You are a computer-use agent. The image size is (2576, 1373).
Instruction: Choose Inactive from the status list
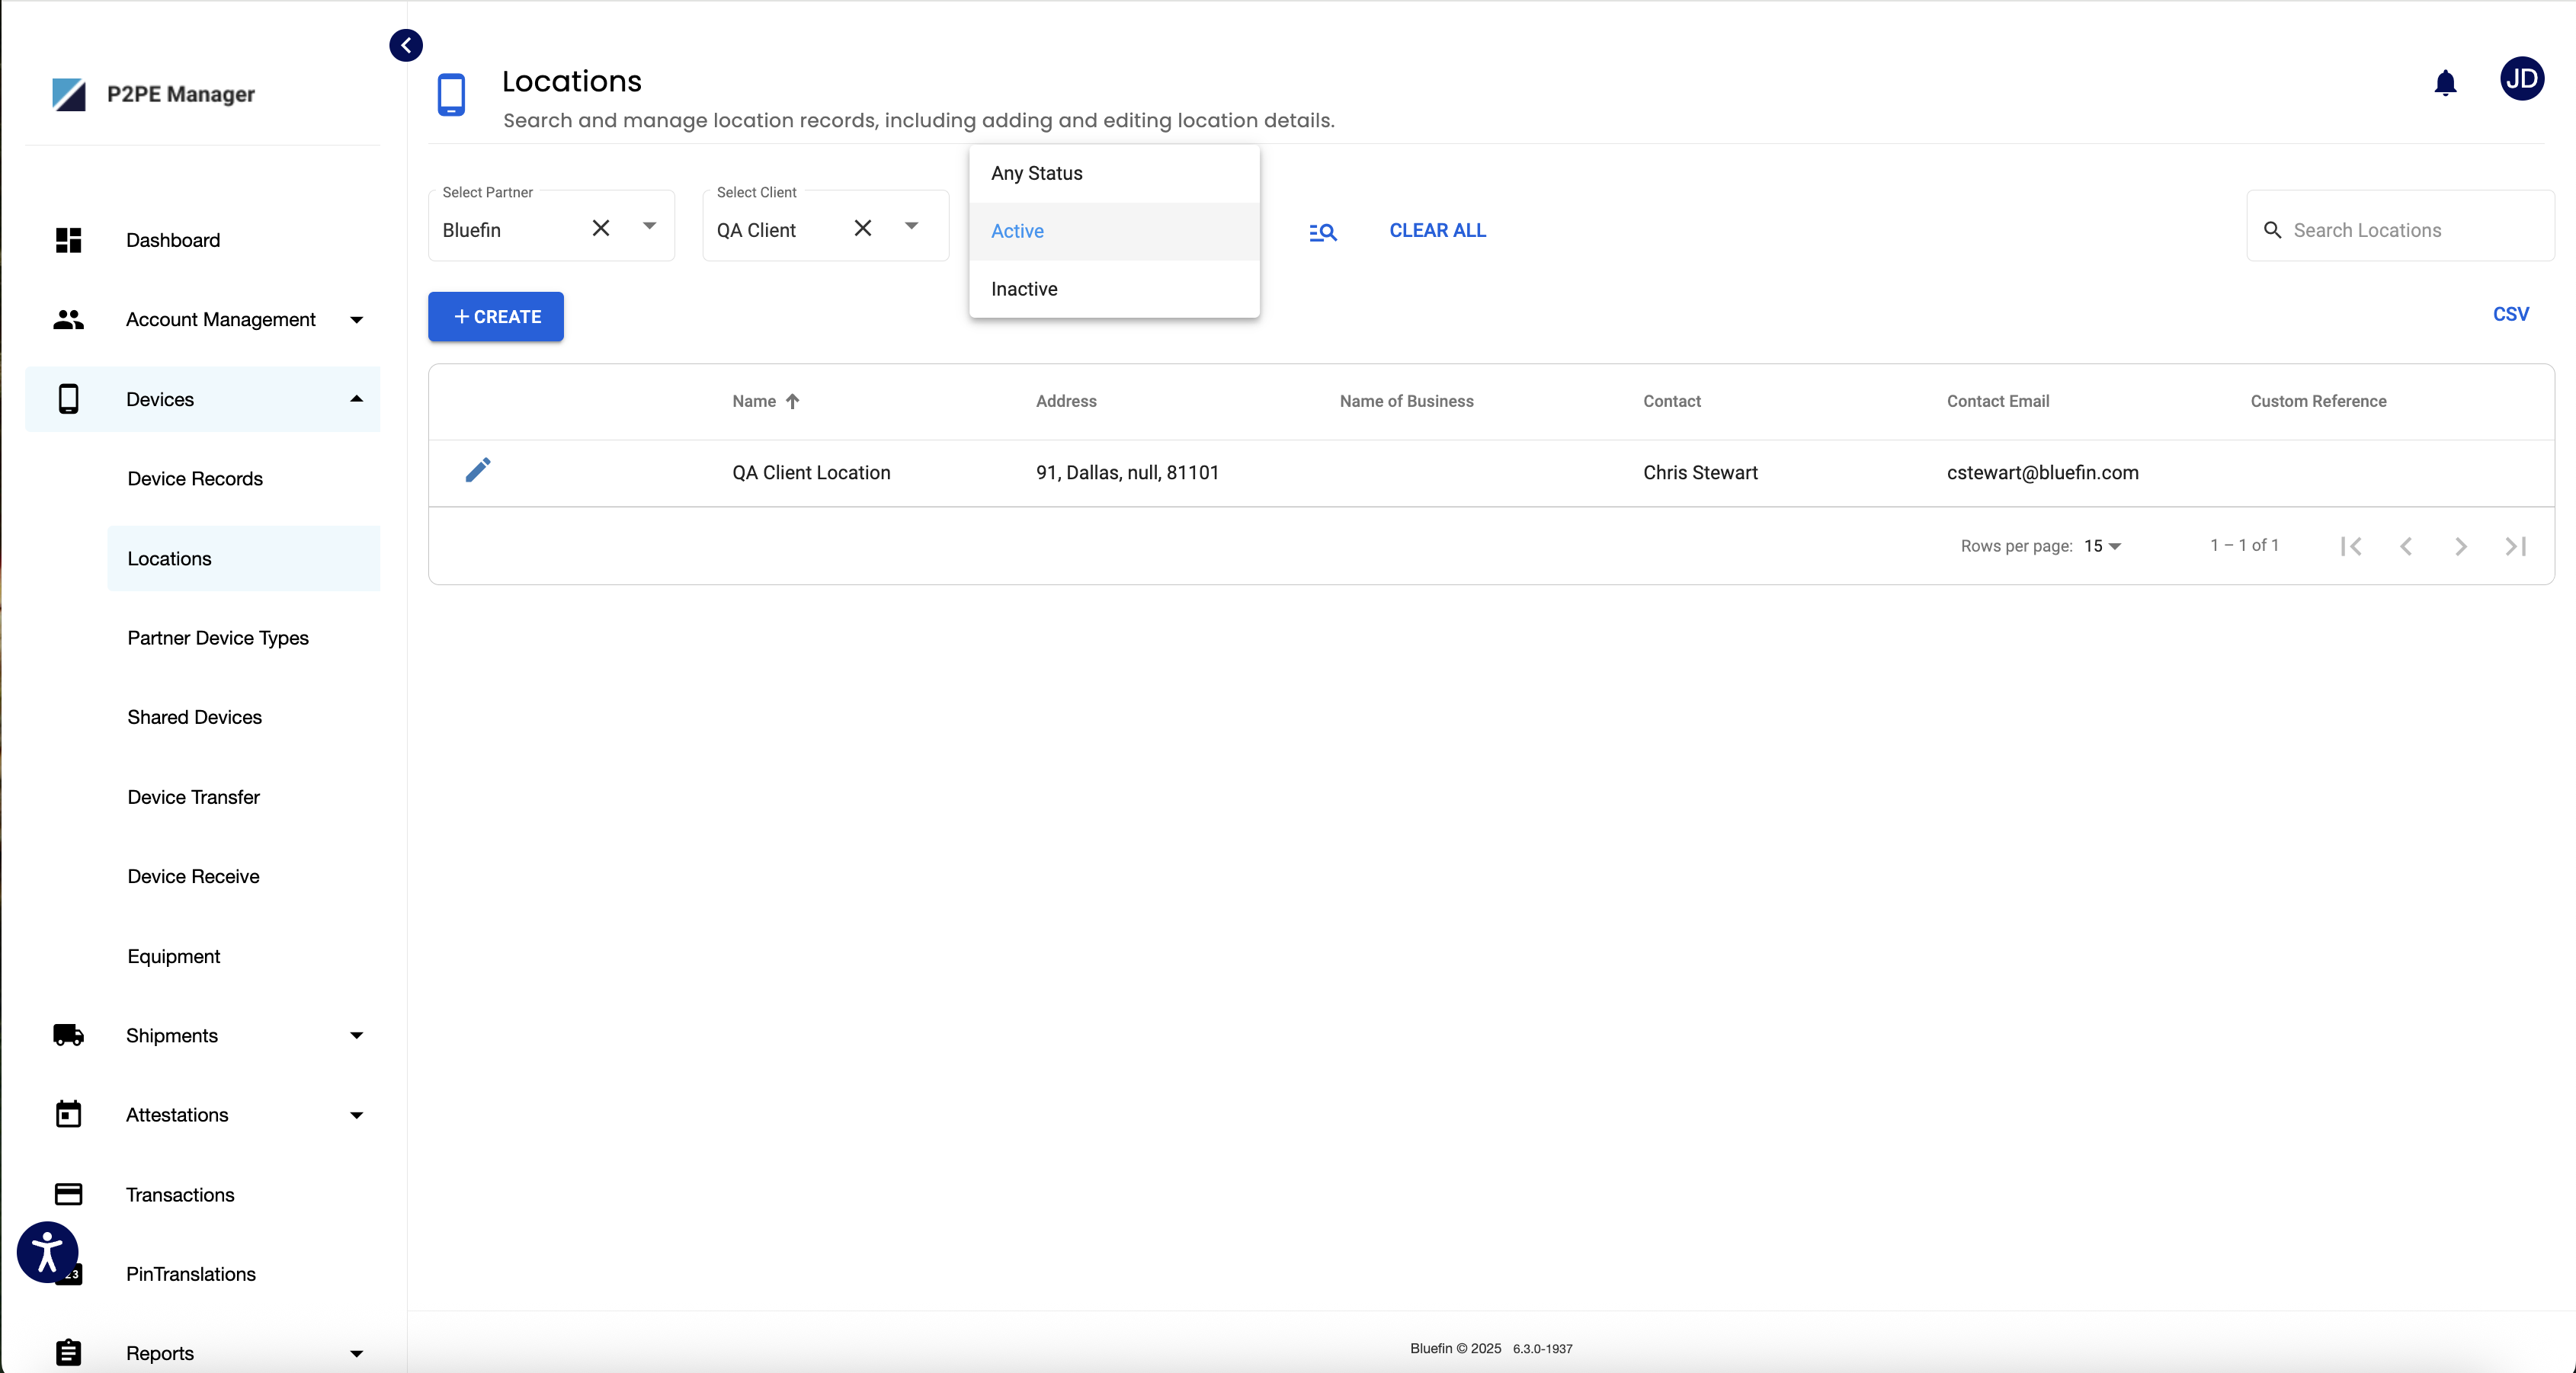point(1024,289)
